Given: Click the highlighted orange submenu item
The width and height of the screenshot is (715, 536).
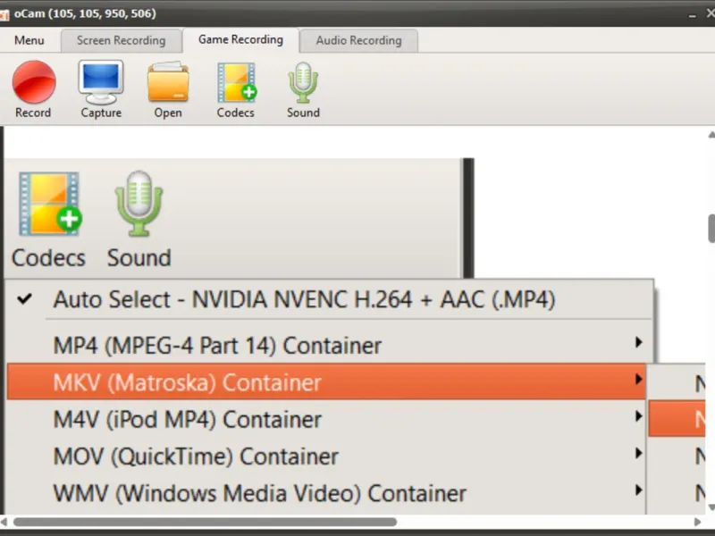Looking at the screenshot, I should 677,418.
